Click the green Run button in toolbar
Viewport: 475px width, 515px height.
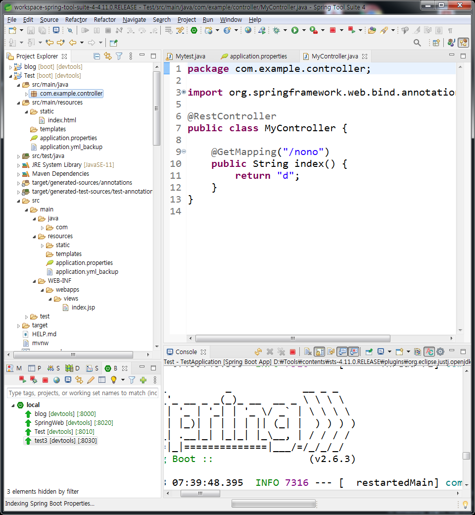point(295,31)
